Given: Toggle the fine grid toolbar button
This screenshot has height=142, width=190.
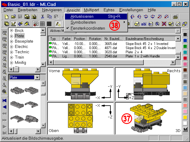Looking at the screenshot, I should coord(49,24).
